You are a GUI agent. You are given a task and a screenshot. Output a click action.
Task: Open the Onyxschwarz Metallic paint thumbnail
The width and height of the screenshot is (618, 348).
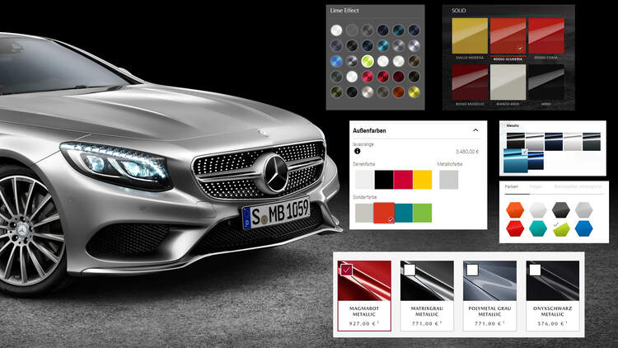point(553,280)
